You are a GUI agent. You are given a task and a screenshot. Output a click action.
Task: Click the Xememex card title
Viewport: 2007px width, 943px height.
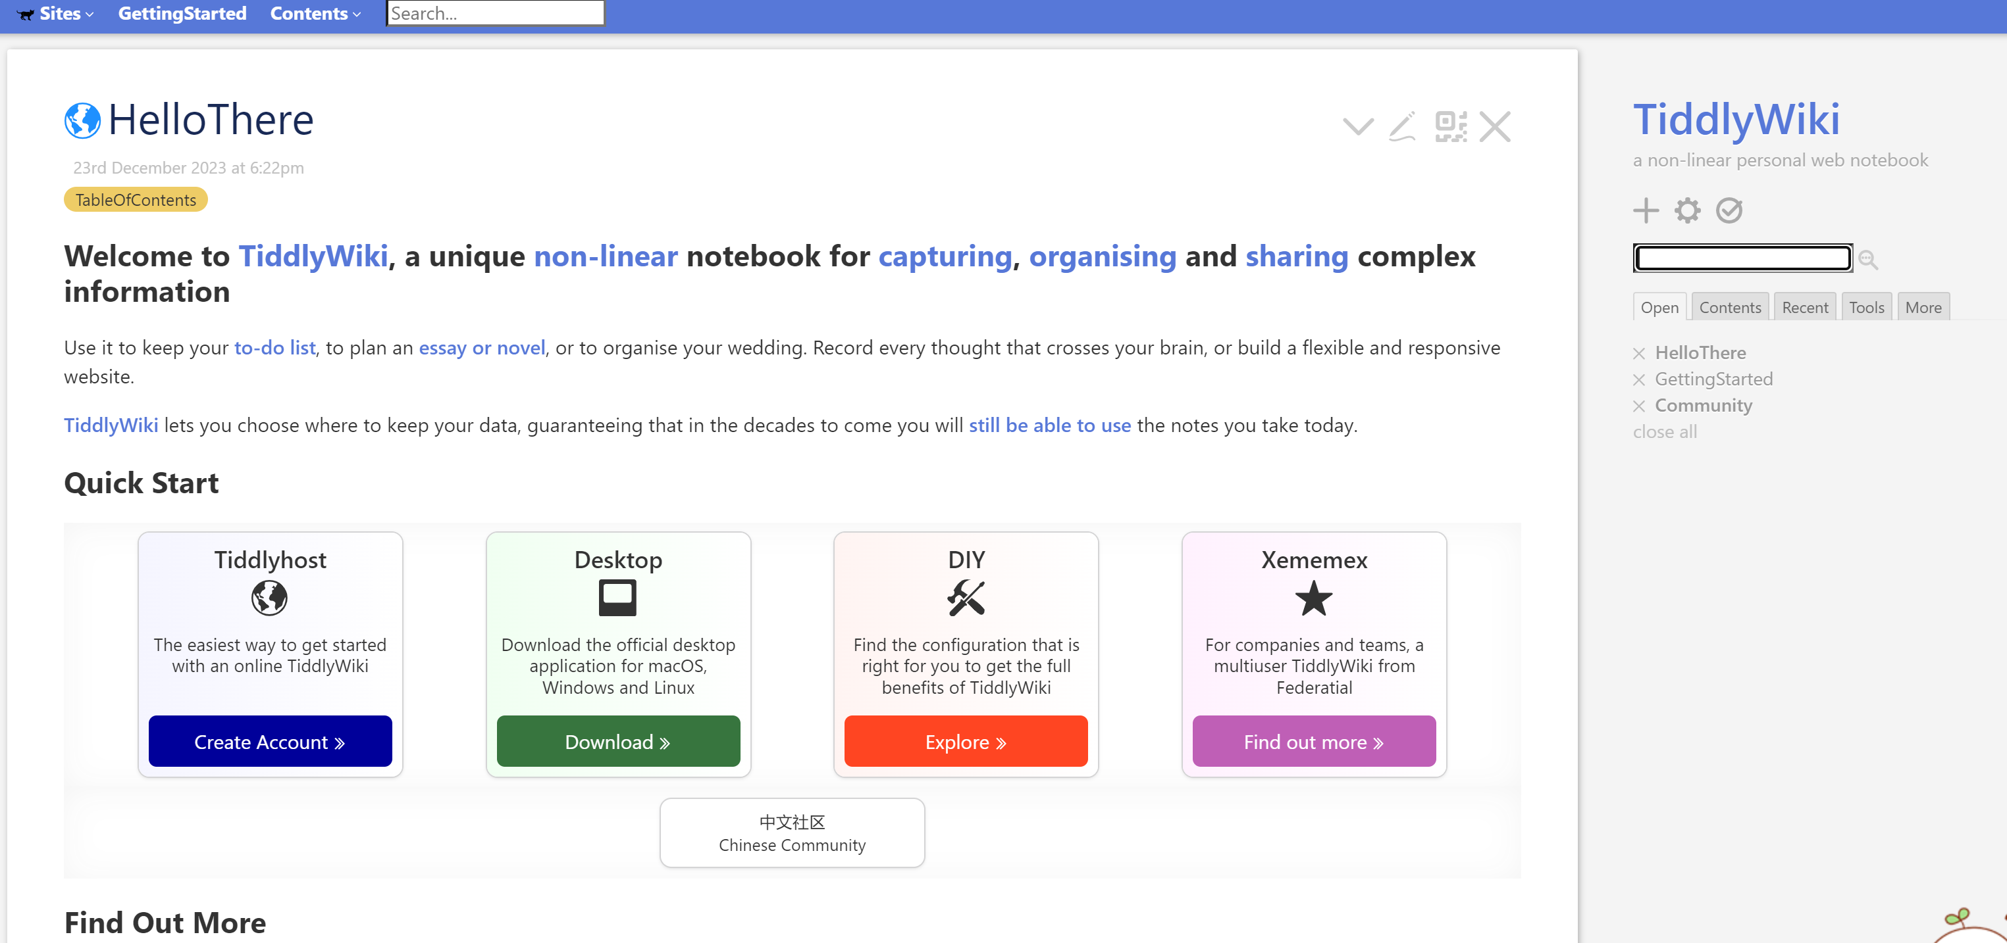coord(1314,560)
